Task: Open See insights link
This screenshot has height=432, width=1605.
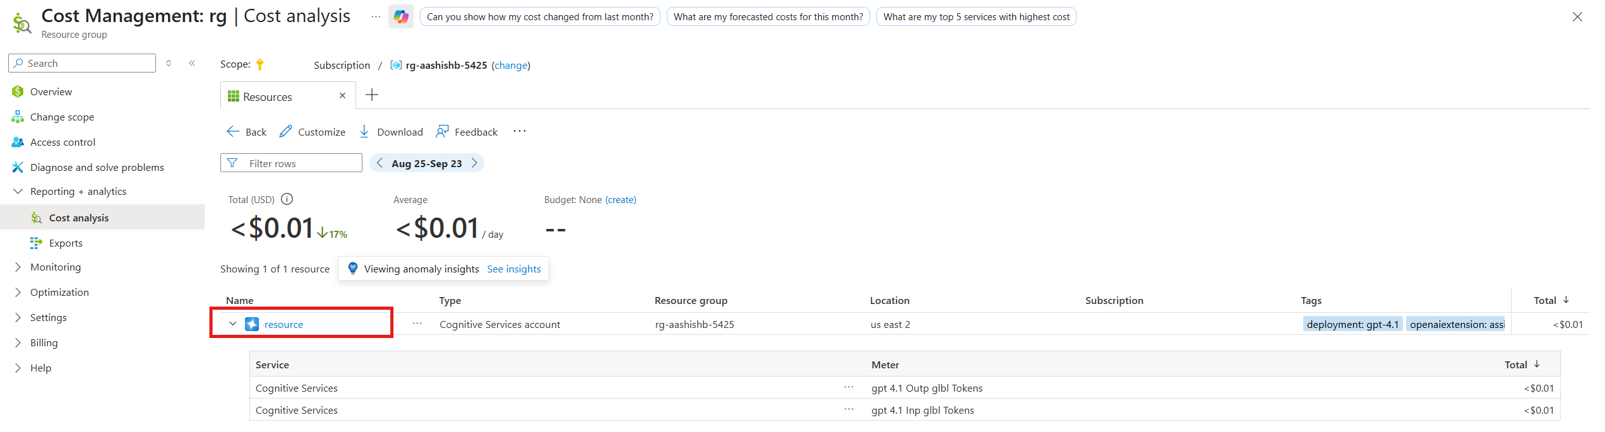Action: click(514, 268)
